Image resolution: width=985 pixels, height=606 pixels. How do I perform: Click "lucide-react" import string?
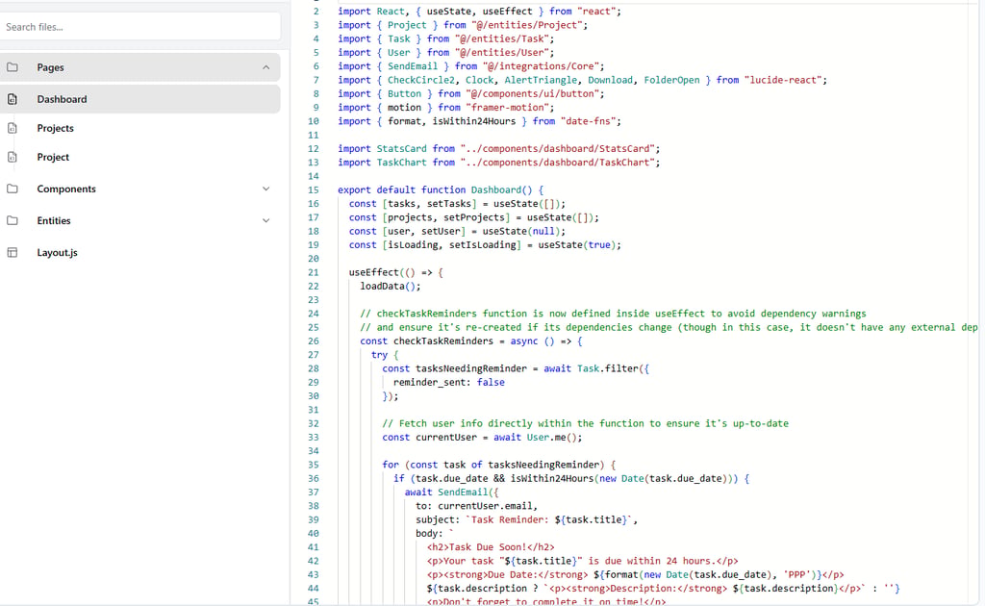(783, 81)
